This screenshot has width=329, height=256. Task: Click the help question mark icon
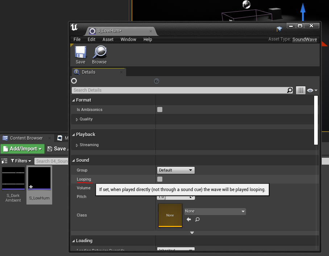click(x=157, y=81)
